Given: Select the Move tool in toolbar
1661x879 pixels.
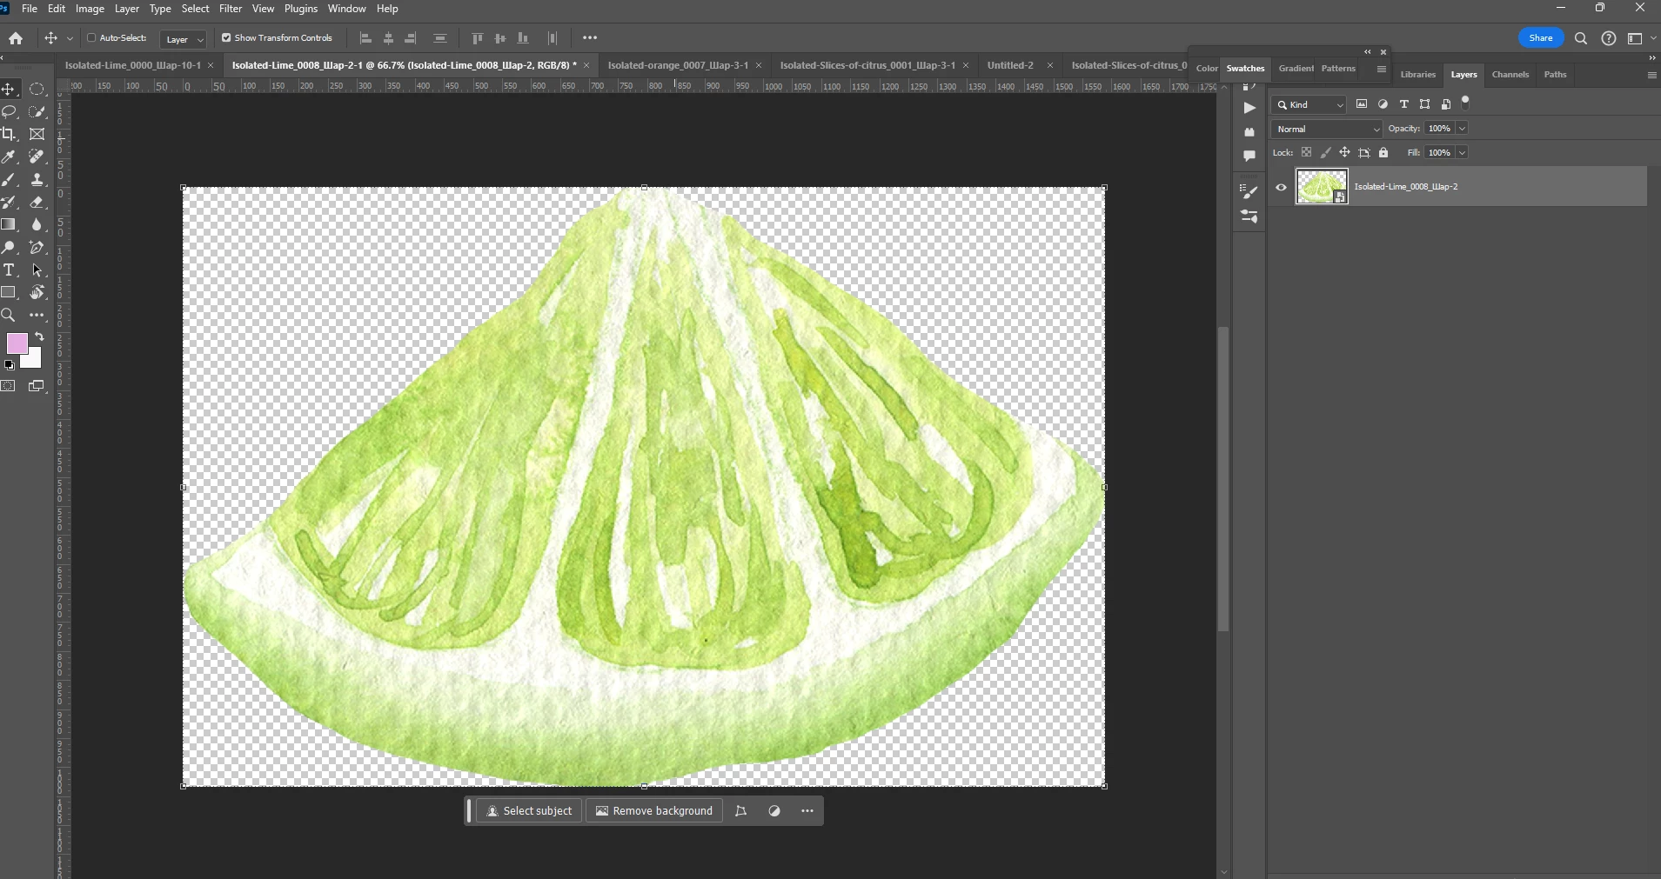Looking at the screenshot, I should coord(9,89).
